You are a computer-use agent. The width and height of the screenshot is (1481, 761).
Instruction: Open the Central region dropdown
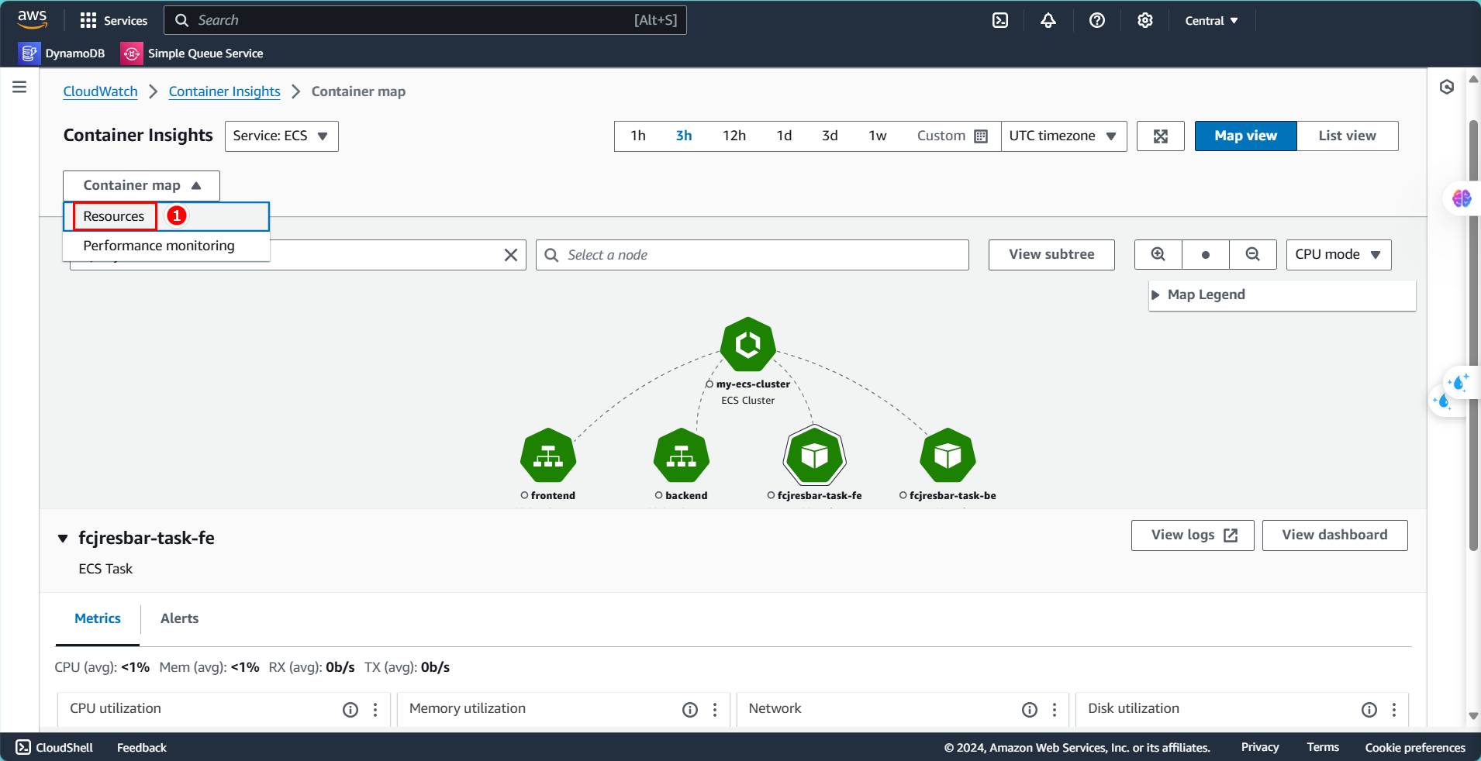(1211, 20)
